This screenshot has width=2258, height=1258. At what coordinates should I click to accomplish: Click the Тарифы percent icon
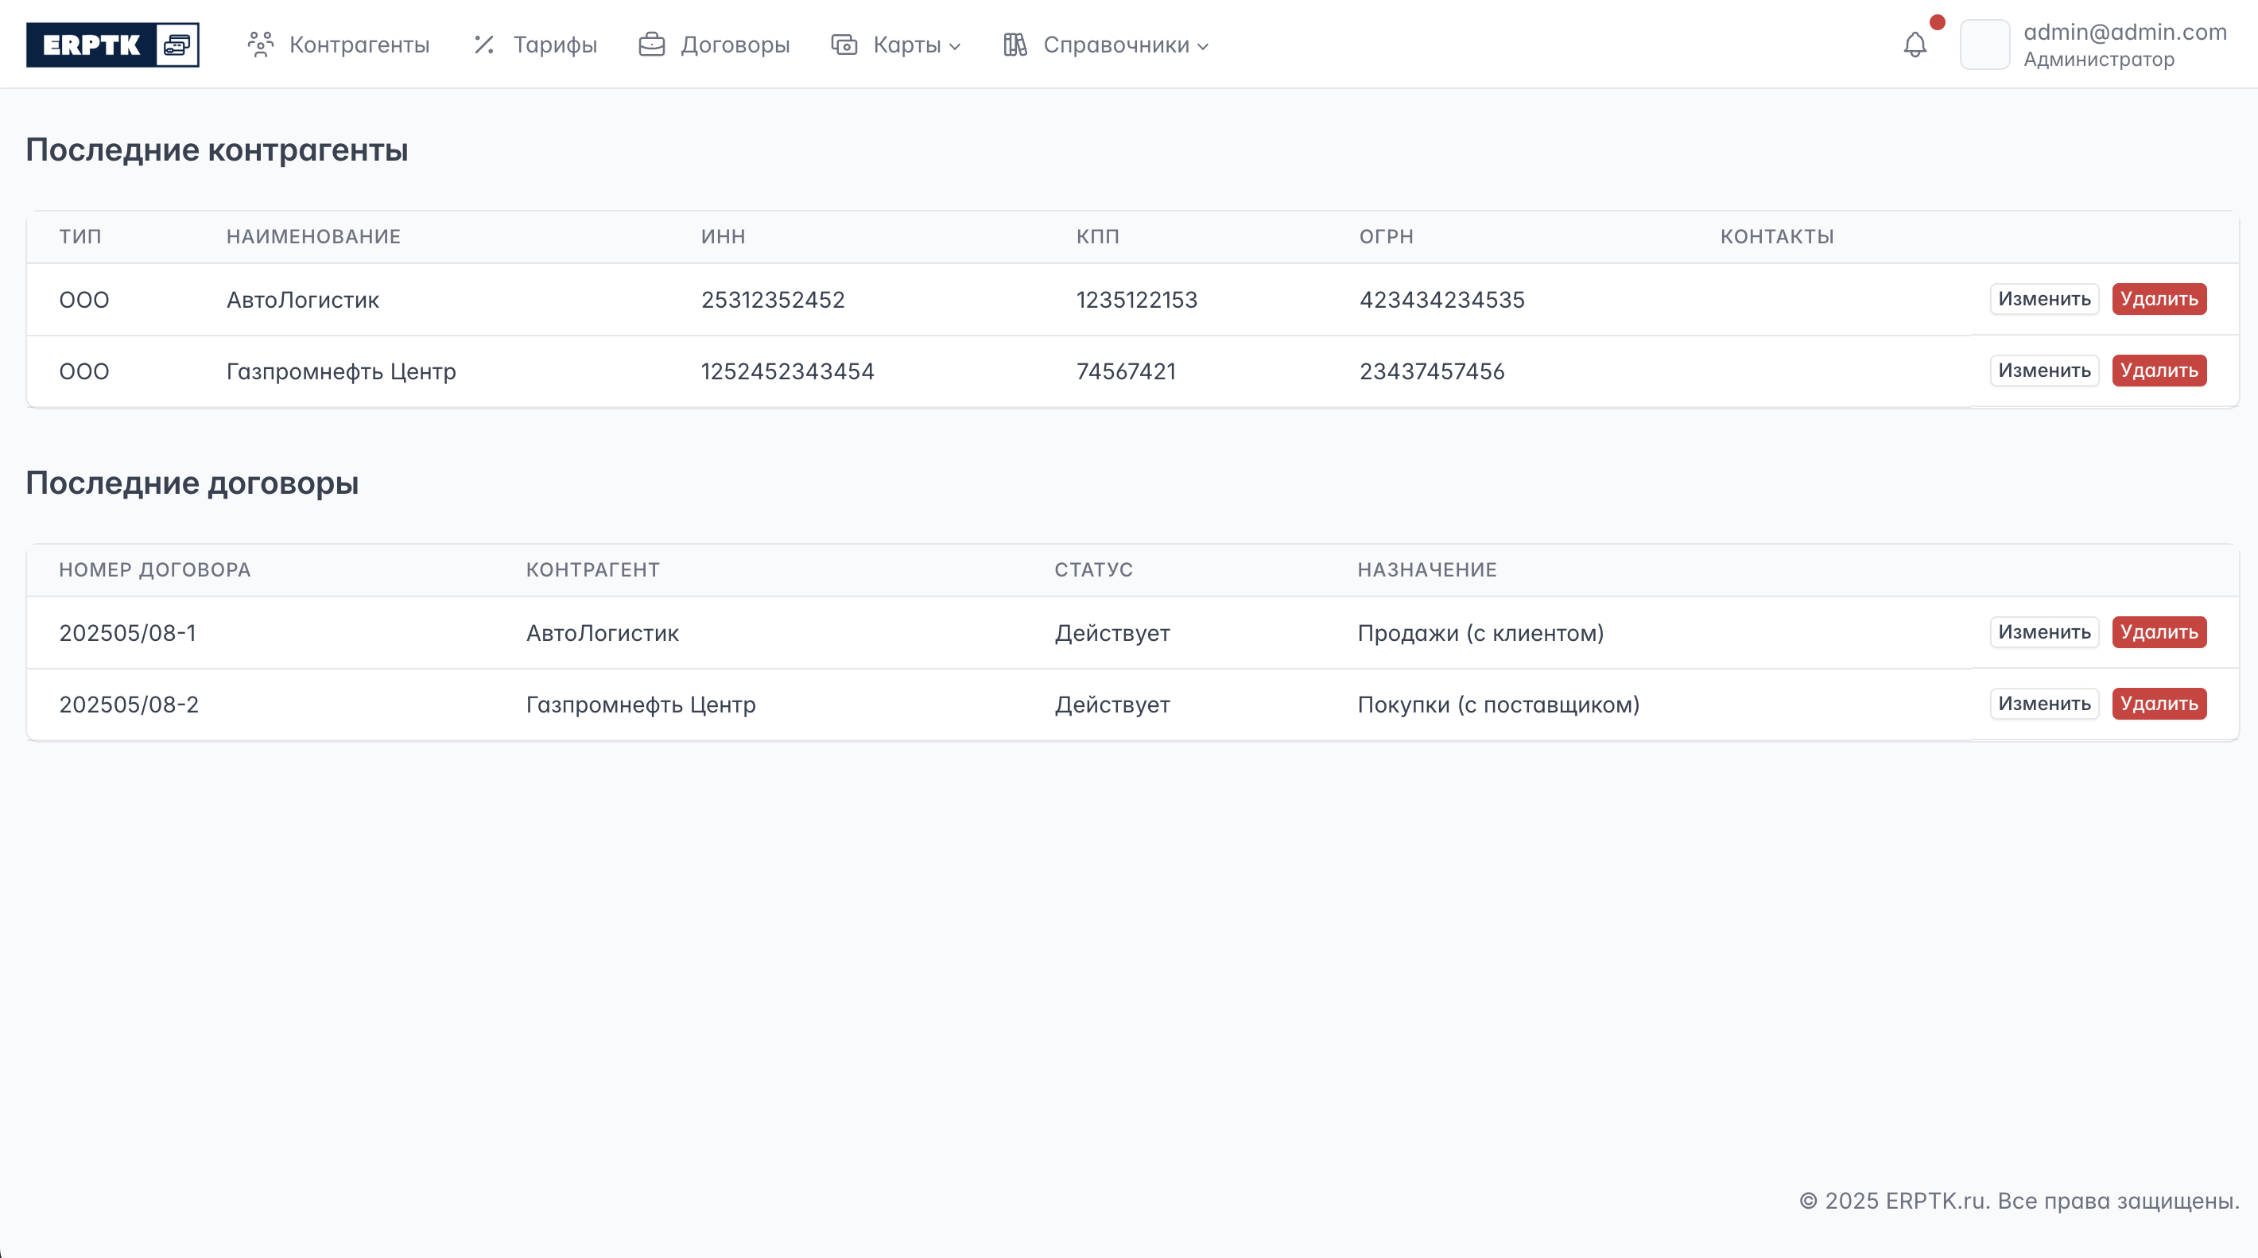(x=484, y=45)
